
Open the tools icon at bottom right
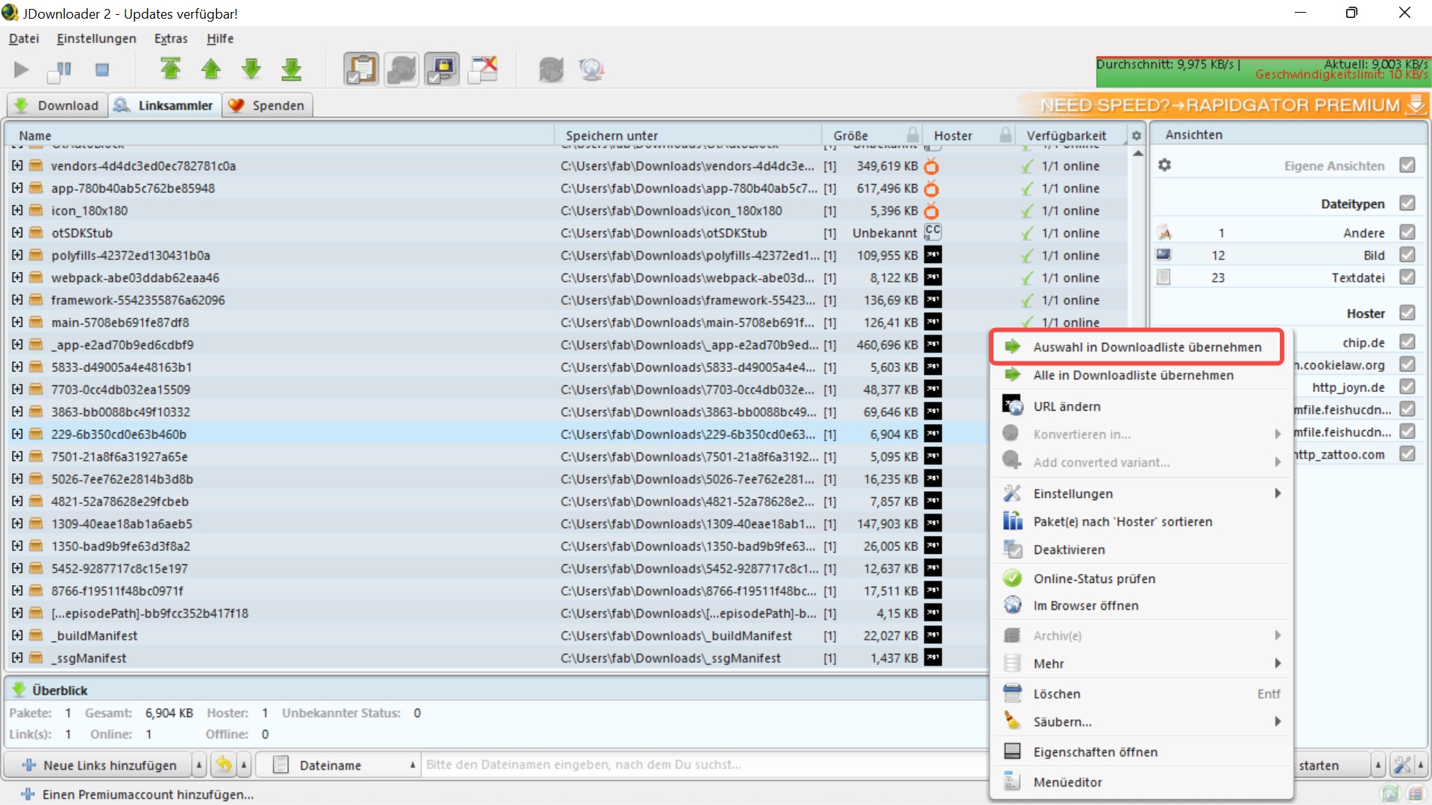[x=1403, y=765]
